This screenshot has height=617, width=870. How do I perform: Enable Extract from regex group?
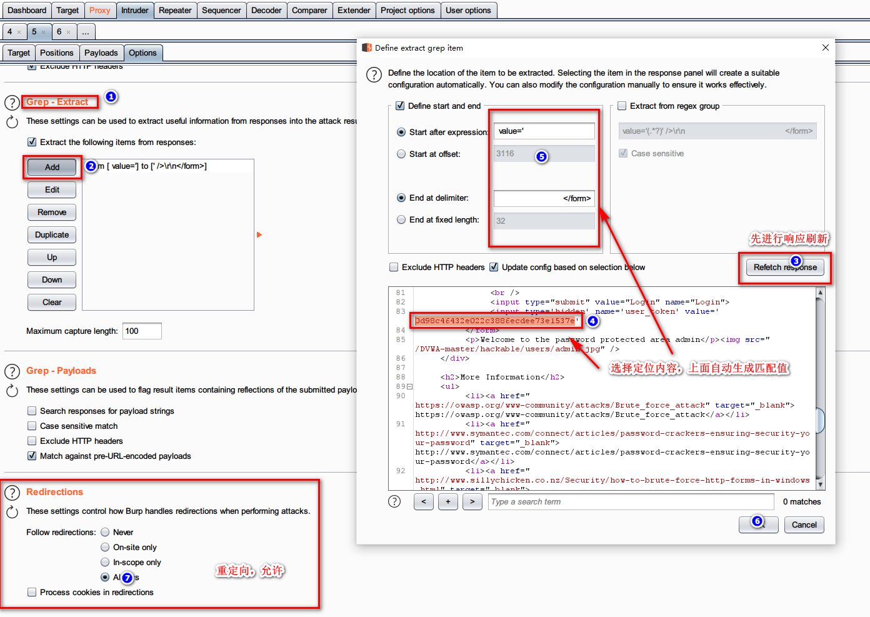pyautogui.click(x=622, y=106)
